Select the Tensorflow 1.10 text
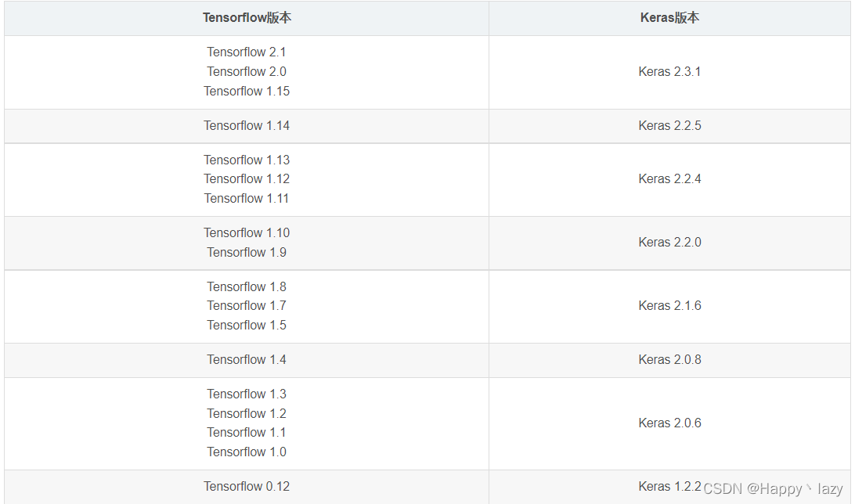 247,232
